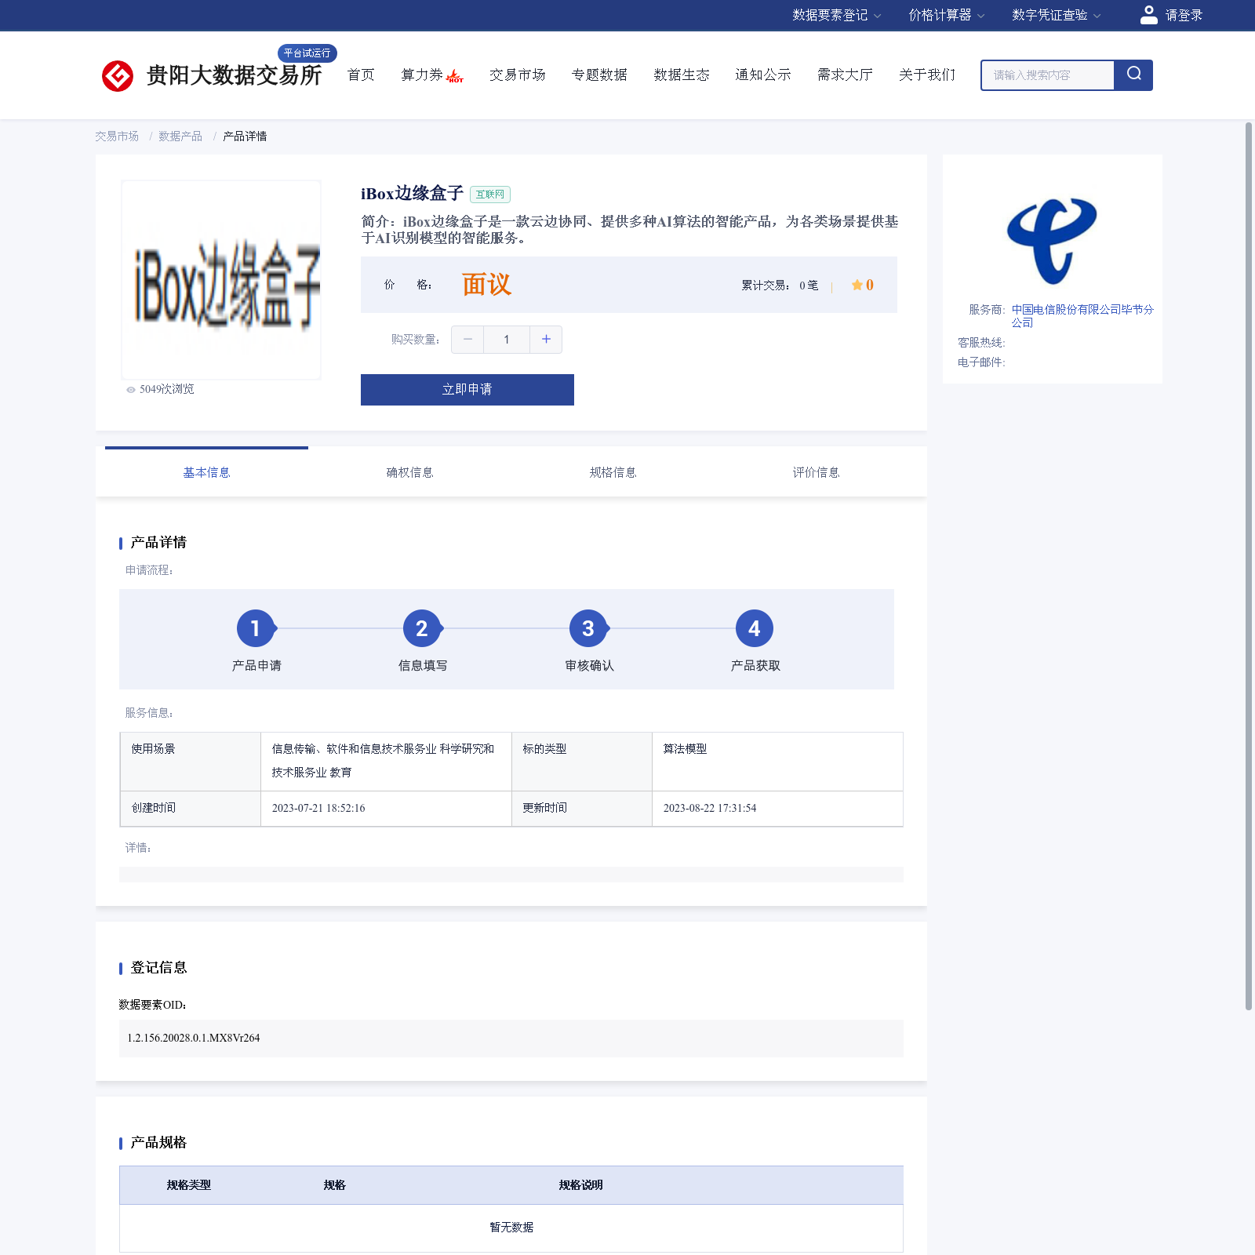
Task: Click the 规格说明 column header
Action: [580, 1185]
